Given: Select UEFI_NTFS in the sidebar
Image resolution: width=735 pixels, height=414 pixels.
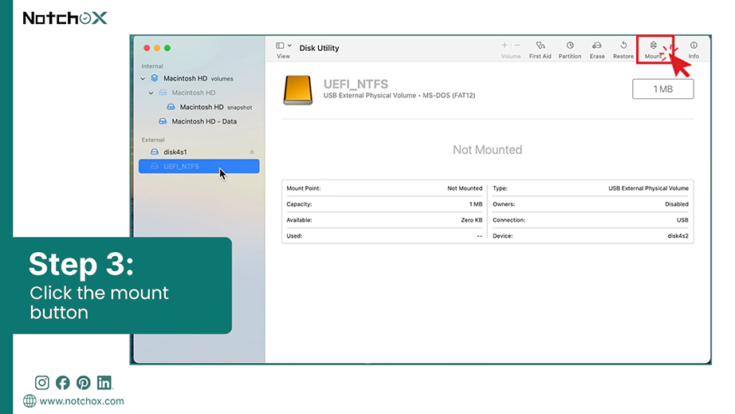Looking at the screenshot, I should click(198, 167).
